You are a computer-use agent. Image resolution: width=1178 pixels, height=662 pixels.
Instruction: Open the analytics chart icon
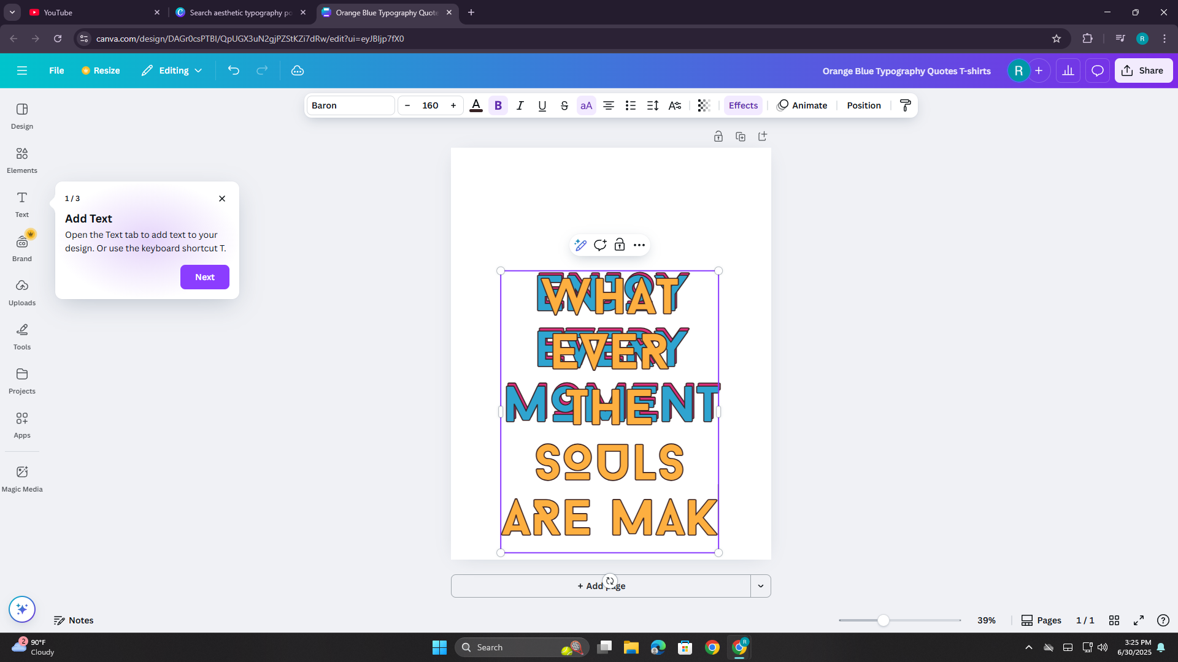pos(1068,70)
